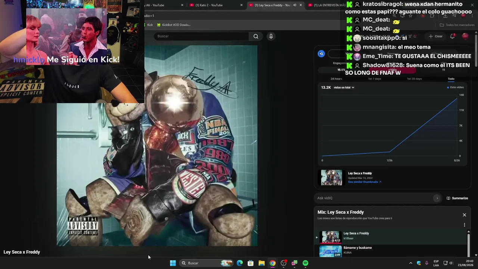
Task: Click the YouTube search magnifier button
Action: point(256,36)
